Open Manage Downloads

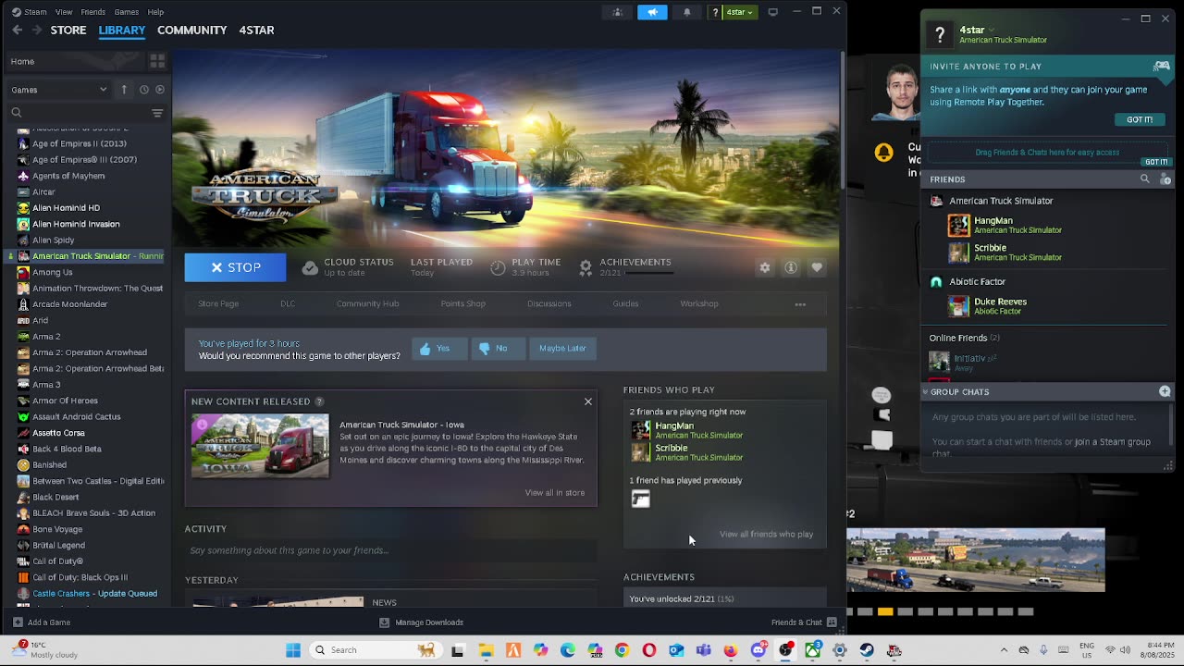421,623
